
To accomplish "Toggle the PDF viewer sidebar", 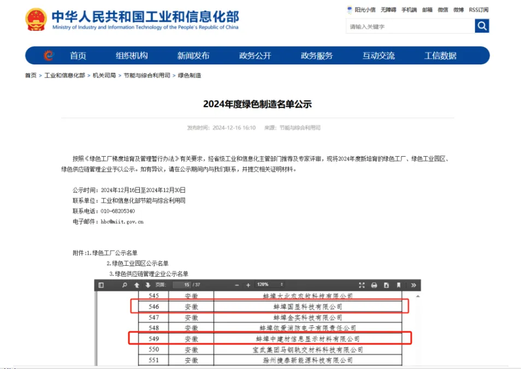I will (x=101, y=285).
